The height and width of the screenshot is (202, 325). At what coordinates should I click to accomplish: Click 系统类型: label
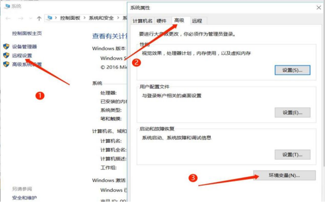[111, 110]
